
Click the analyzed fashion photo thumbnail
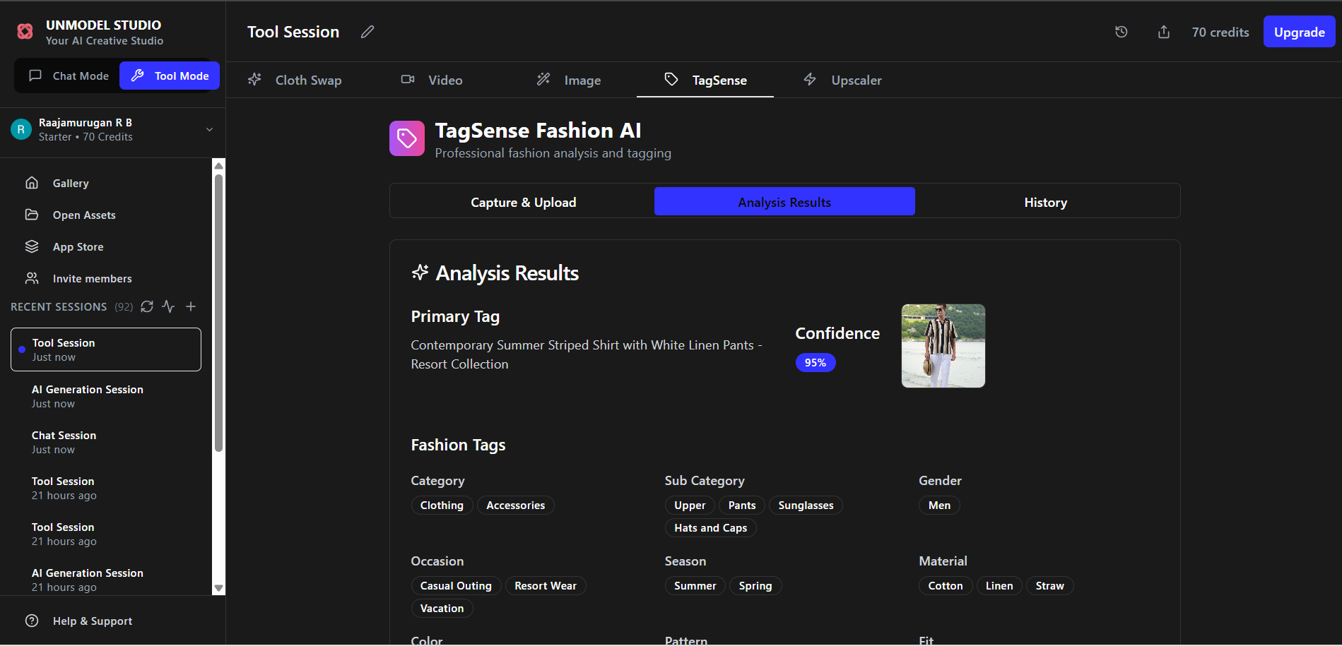pos(943,346)
